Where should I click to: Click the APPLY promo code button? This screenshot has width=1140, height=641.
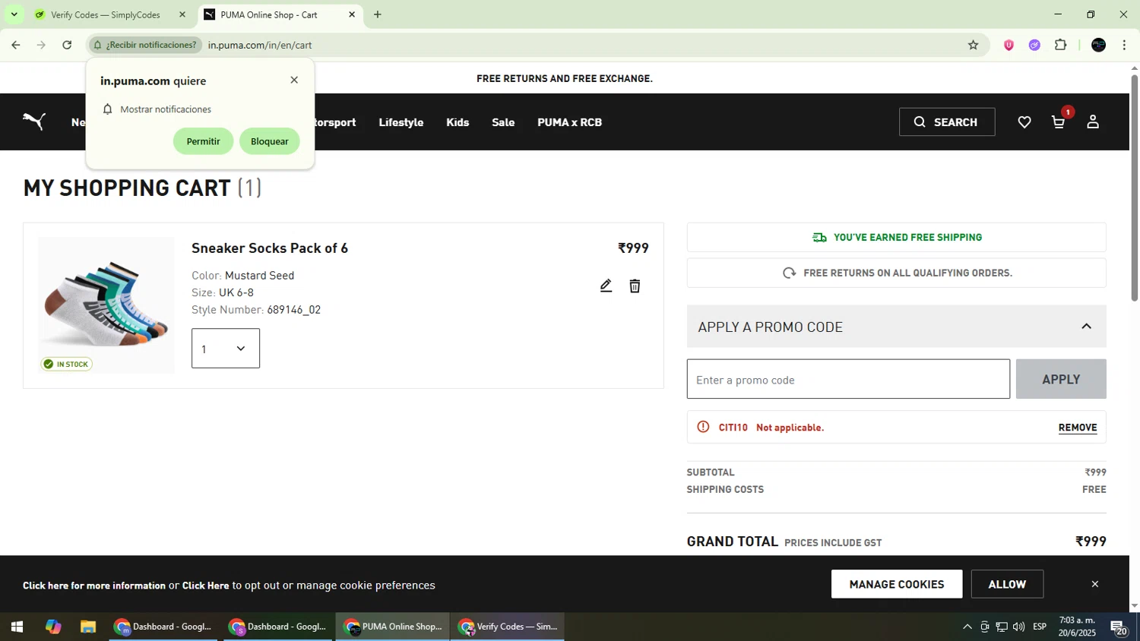(1061, 379)
